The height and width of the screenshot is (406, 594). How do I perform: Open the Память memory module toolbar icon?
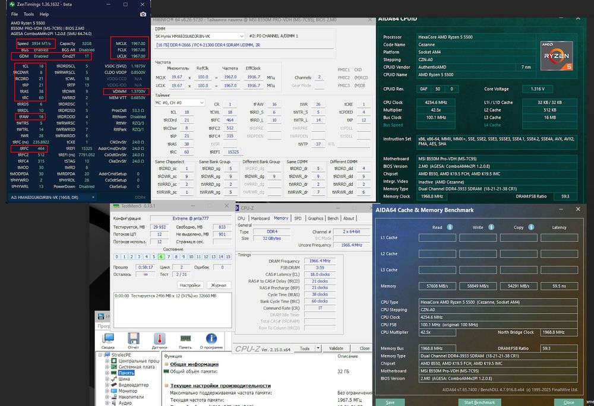coord(185,338)
